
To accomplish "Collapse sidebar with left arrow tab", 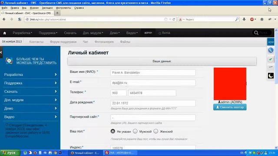I will (1, 52).
